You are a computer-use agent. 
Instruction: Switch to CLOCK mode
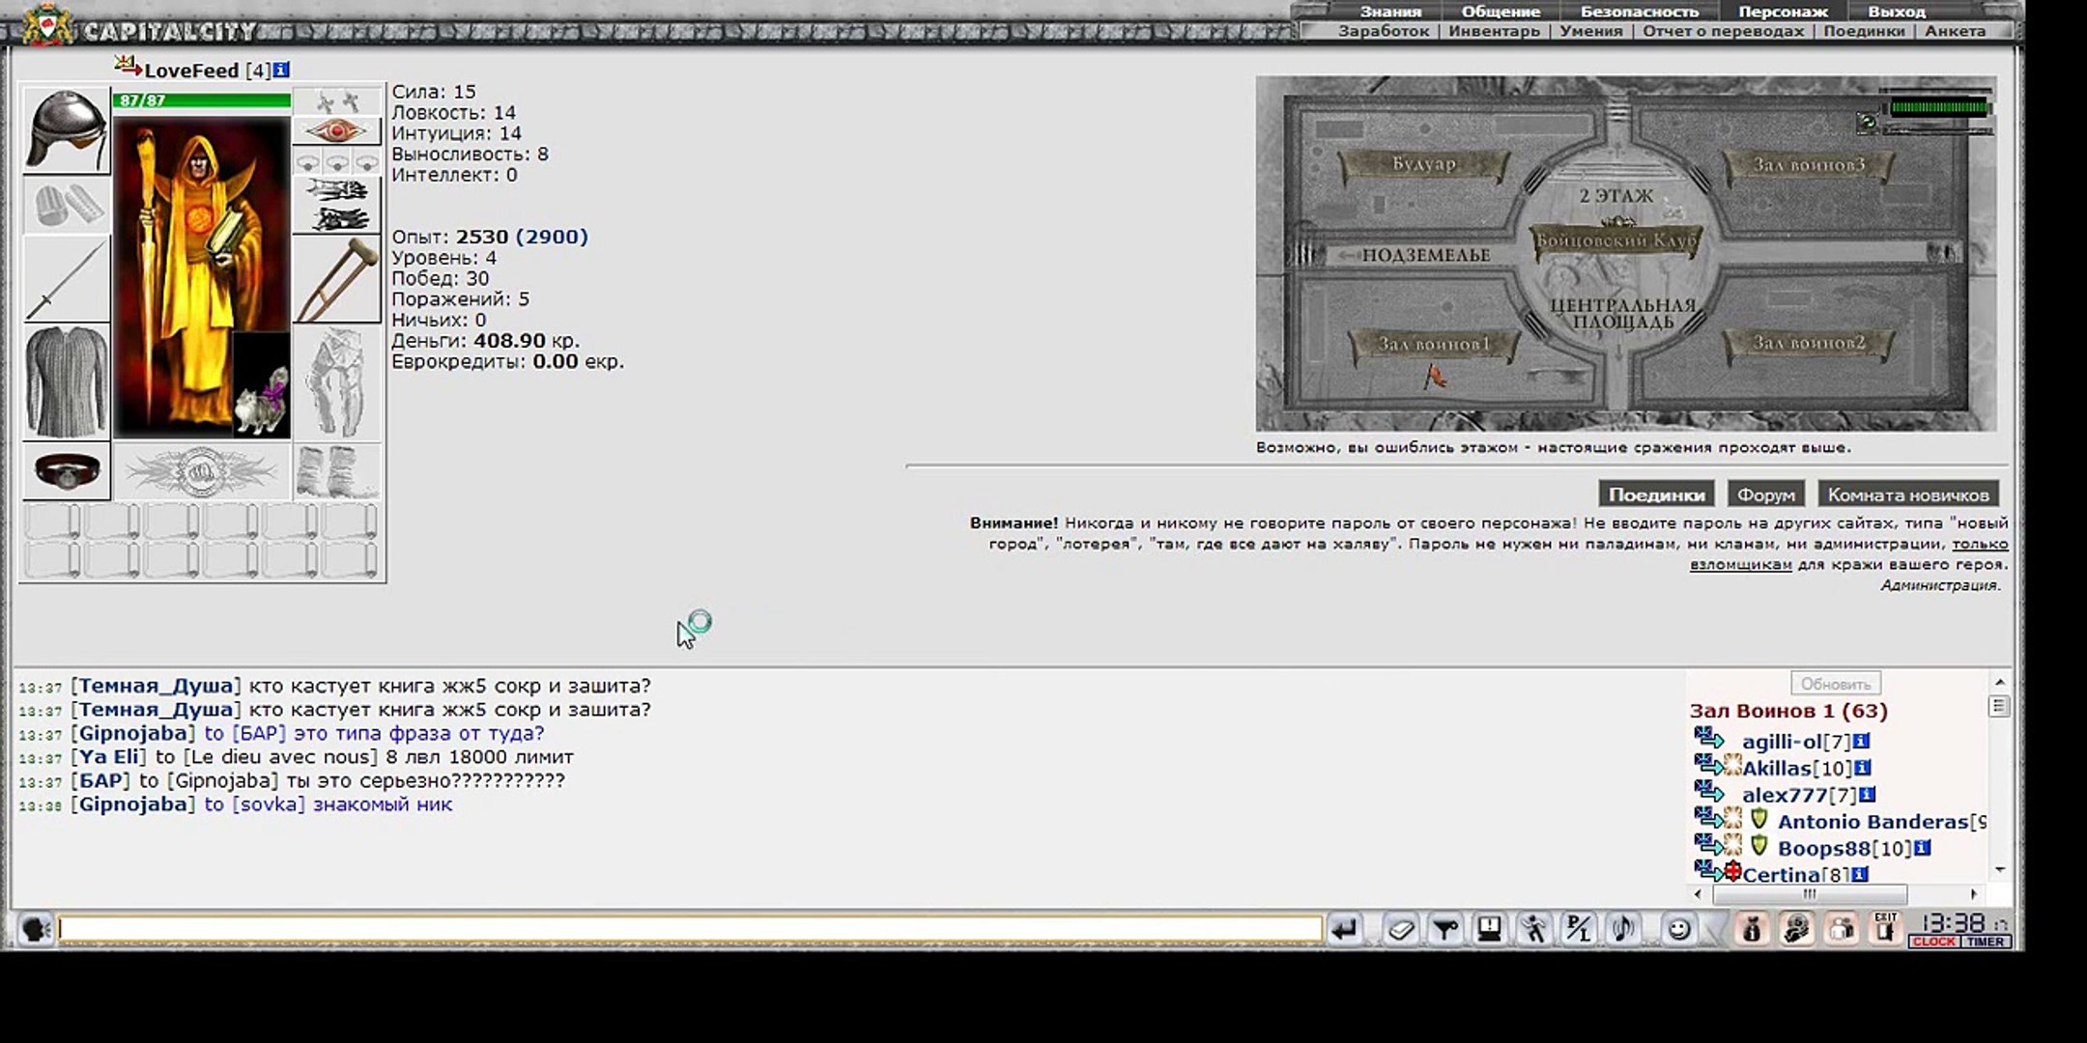click(1933, 942)
